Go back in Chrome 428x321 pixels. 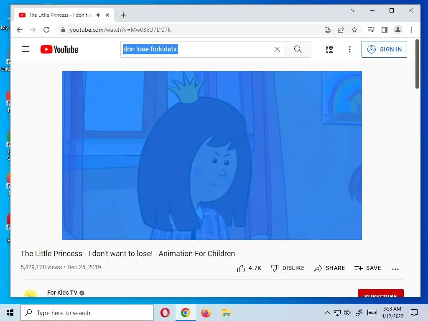(20, 30)
